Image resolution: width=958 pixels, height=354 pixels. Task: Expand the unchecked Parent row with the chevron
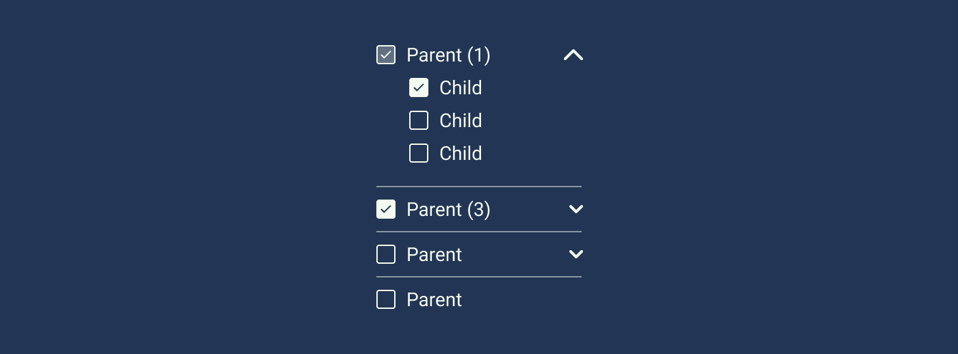point(576,254)
